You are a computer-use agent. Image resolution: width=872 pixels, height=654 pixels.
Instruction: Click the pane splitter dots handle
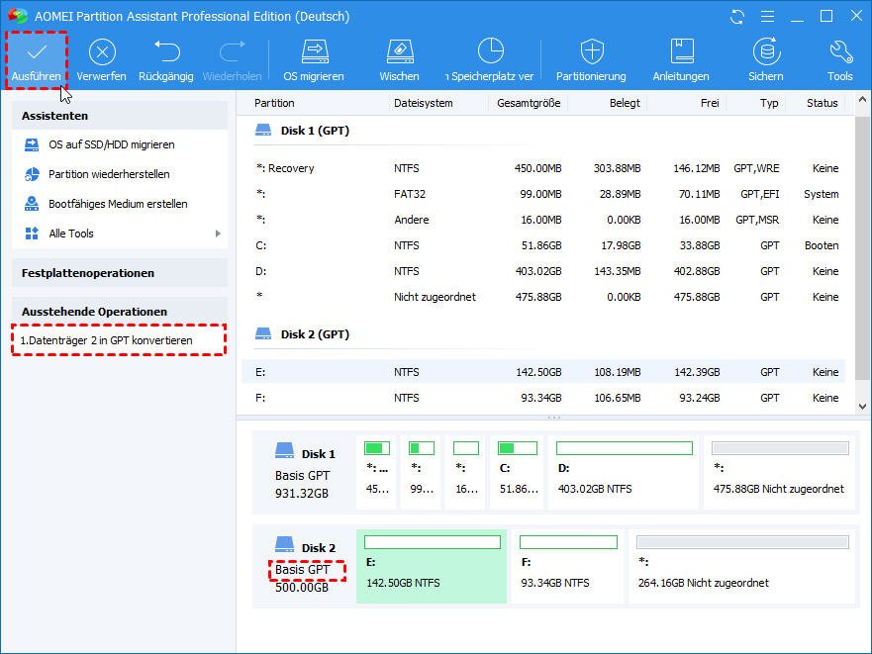pos(554,418)
